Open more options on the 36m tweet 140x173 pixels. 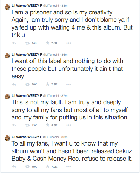[x=68, y=84]
